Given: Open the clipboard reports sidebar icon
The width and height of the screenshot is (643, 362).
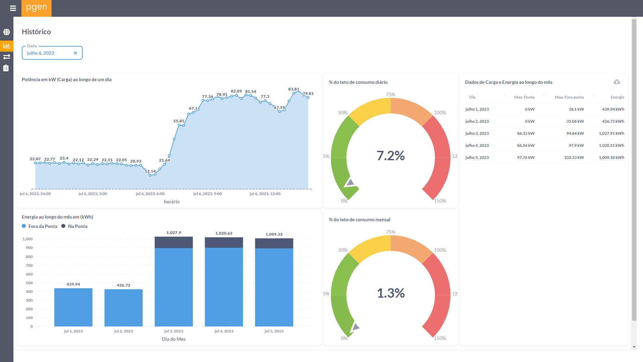Looking at the screenshot, I should tap(6, 68).
